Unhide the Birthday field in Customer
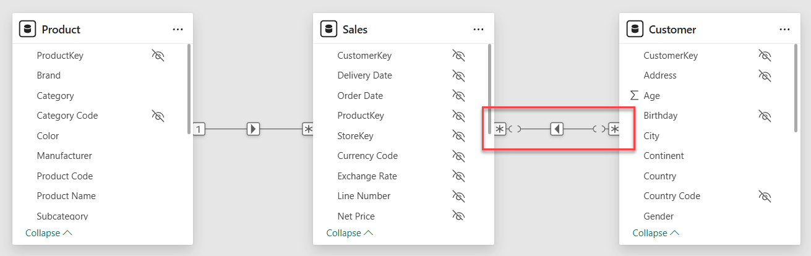The width and height of the screenshot is (811, 256). coord(765,116)
